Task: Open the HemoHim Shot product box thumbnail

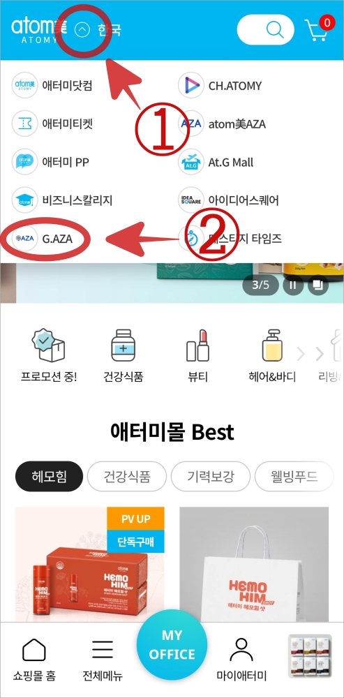Action: [x=90, y=564]
